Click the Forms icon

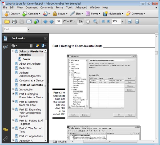point(87,14)
